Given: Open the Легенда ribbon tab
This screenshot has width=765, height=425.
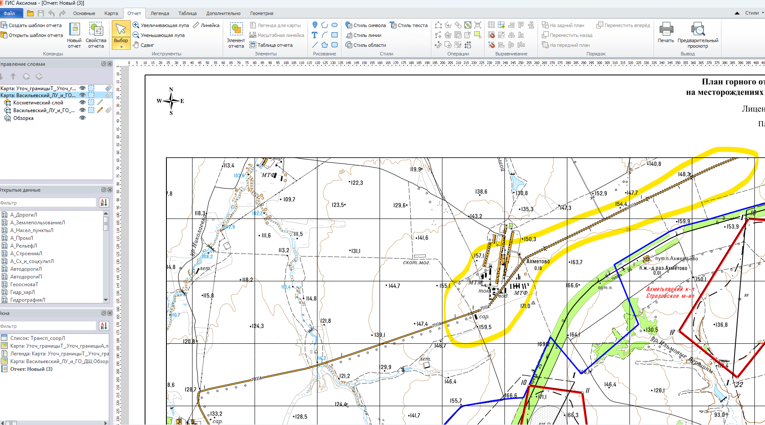Looking at the screenshot, I should 160,13.
